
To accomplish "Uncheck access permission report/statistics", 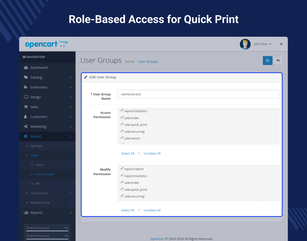I will (122, 111).
